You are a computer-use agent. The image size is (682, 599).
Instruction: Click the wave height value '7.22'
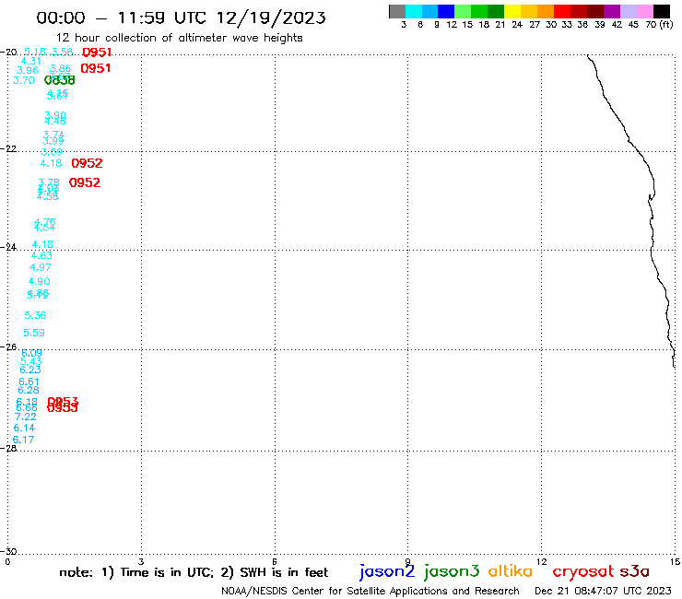[x=25, y=417]
